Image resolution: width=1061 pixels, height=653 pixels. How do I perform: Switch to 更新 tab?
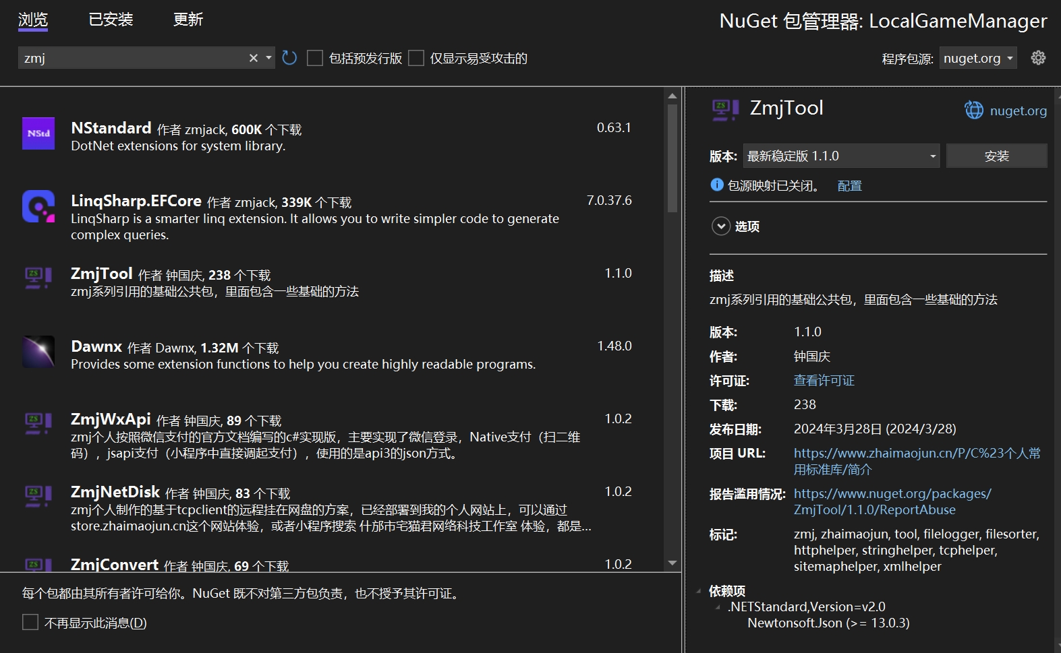(x=188, y=20)
